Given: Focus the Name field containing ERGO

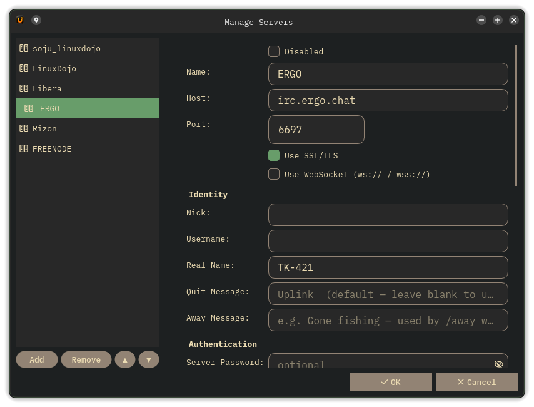Looking at the screenshot, I should tap(388, 74).
